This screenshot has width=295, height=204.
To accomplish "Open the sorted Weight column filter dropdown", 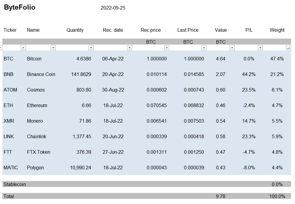I will (288, 48).
